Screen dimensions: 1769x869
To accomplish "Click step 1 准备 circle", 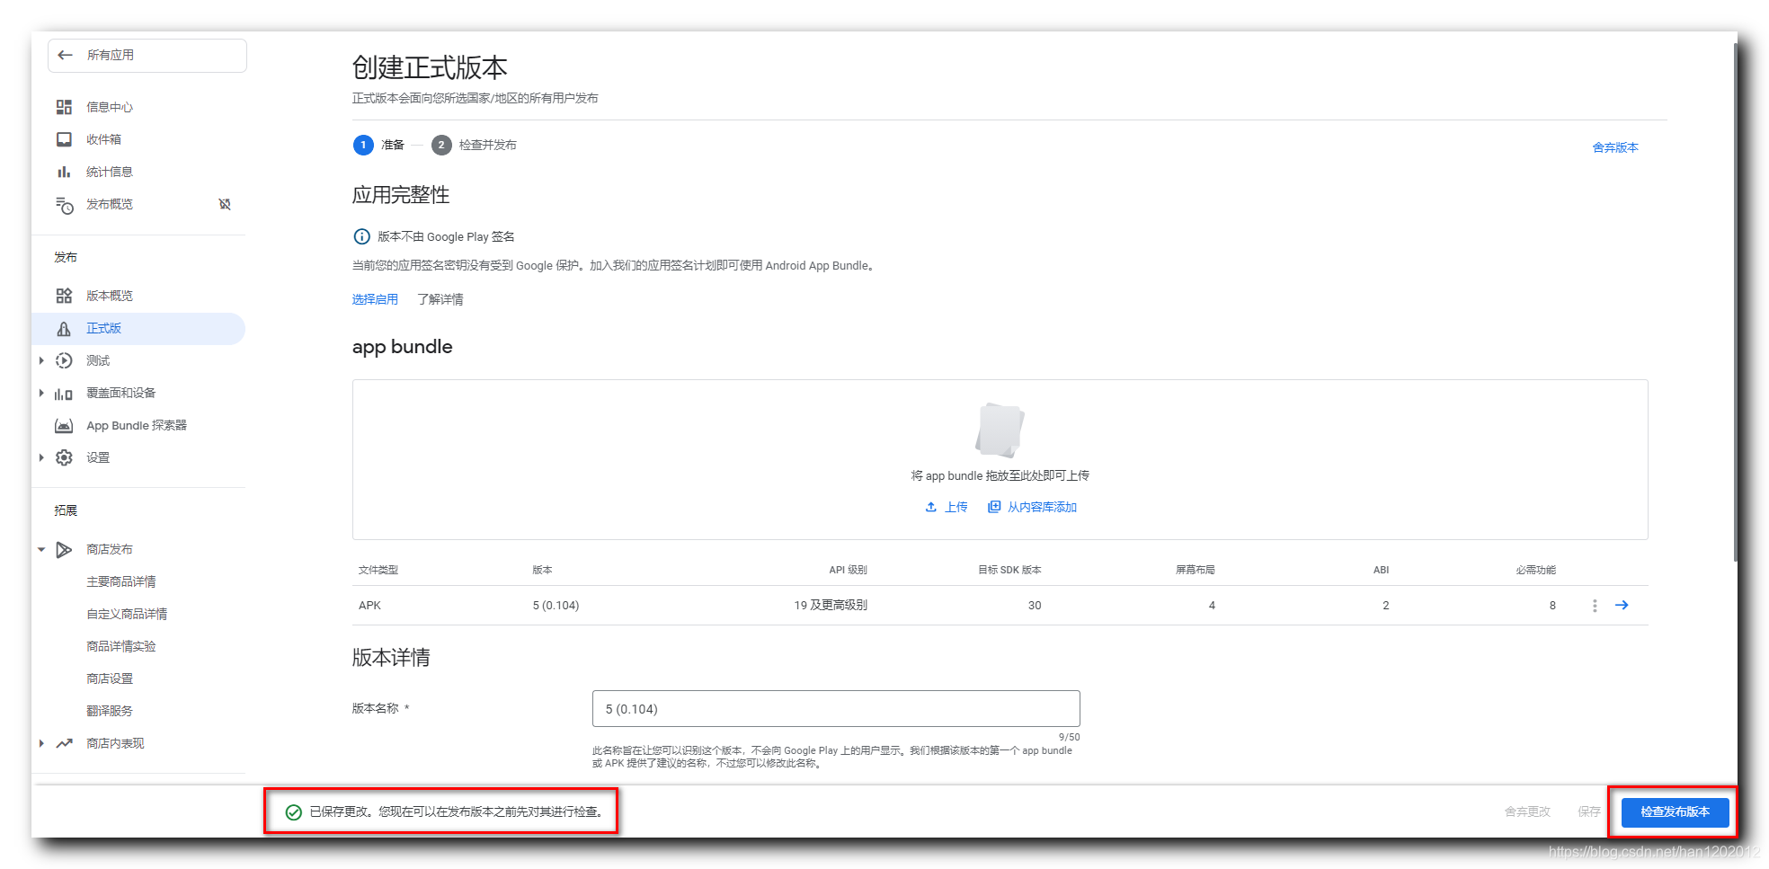I will (363, 145).
